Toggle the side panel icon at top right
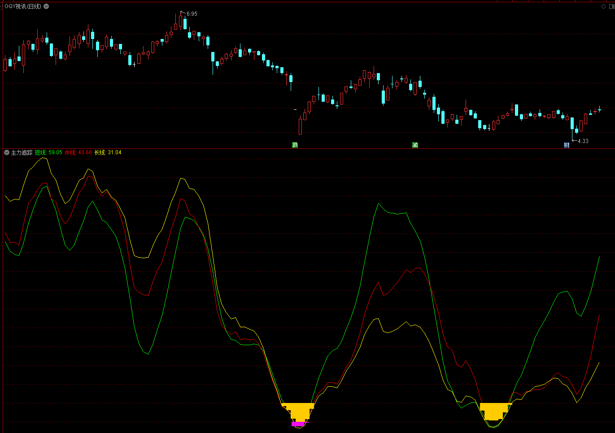615x433 pixels. pos(611,6)
